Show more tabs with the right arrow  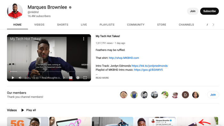click(x=213, y=25)
